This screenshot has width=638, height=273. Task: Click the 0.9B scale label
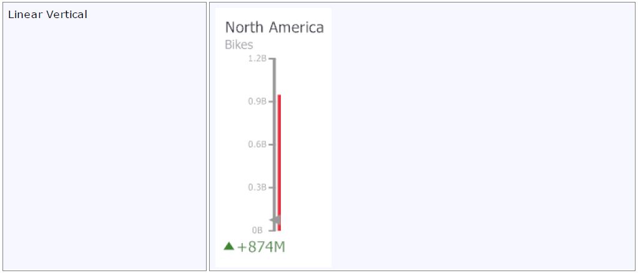[x=257, y=101]
